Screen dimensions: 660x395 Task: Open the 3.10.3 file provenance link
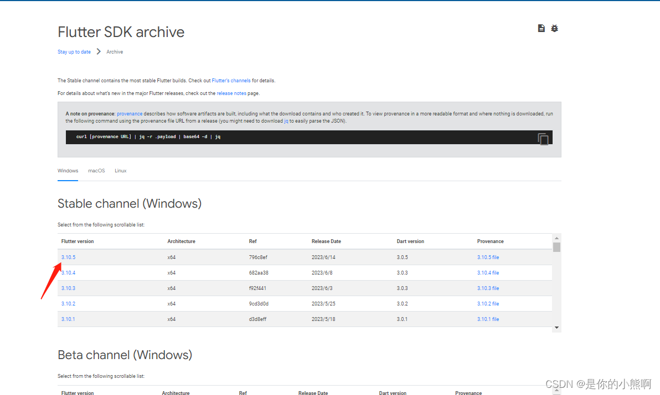[488, 288]
